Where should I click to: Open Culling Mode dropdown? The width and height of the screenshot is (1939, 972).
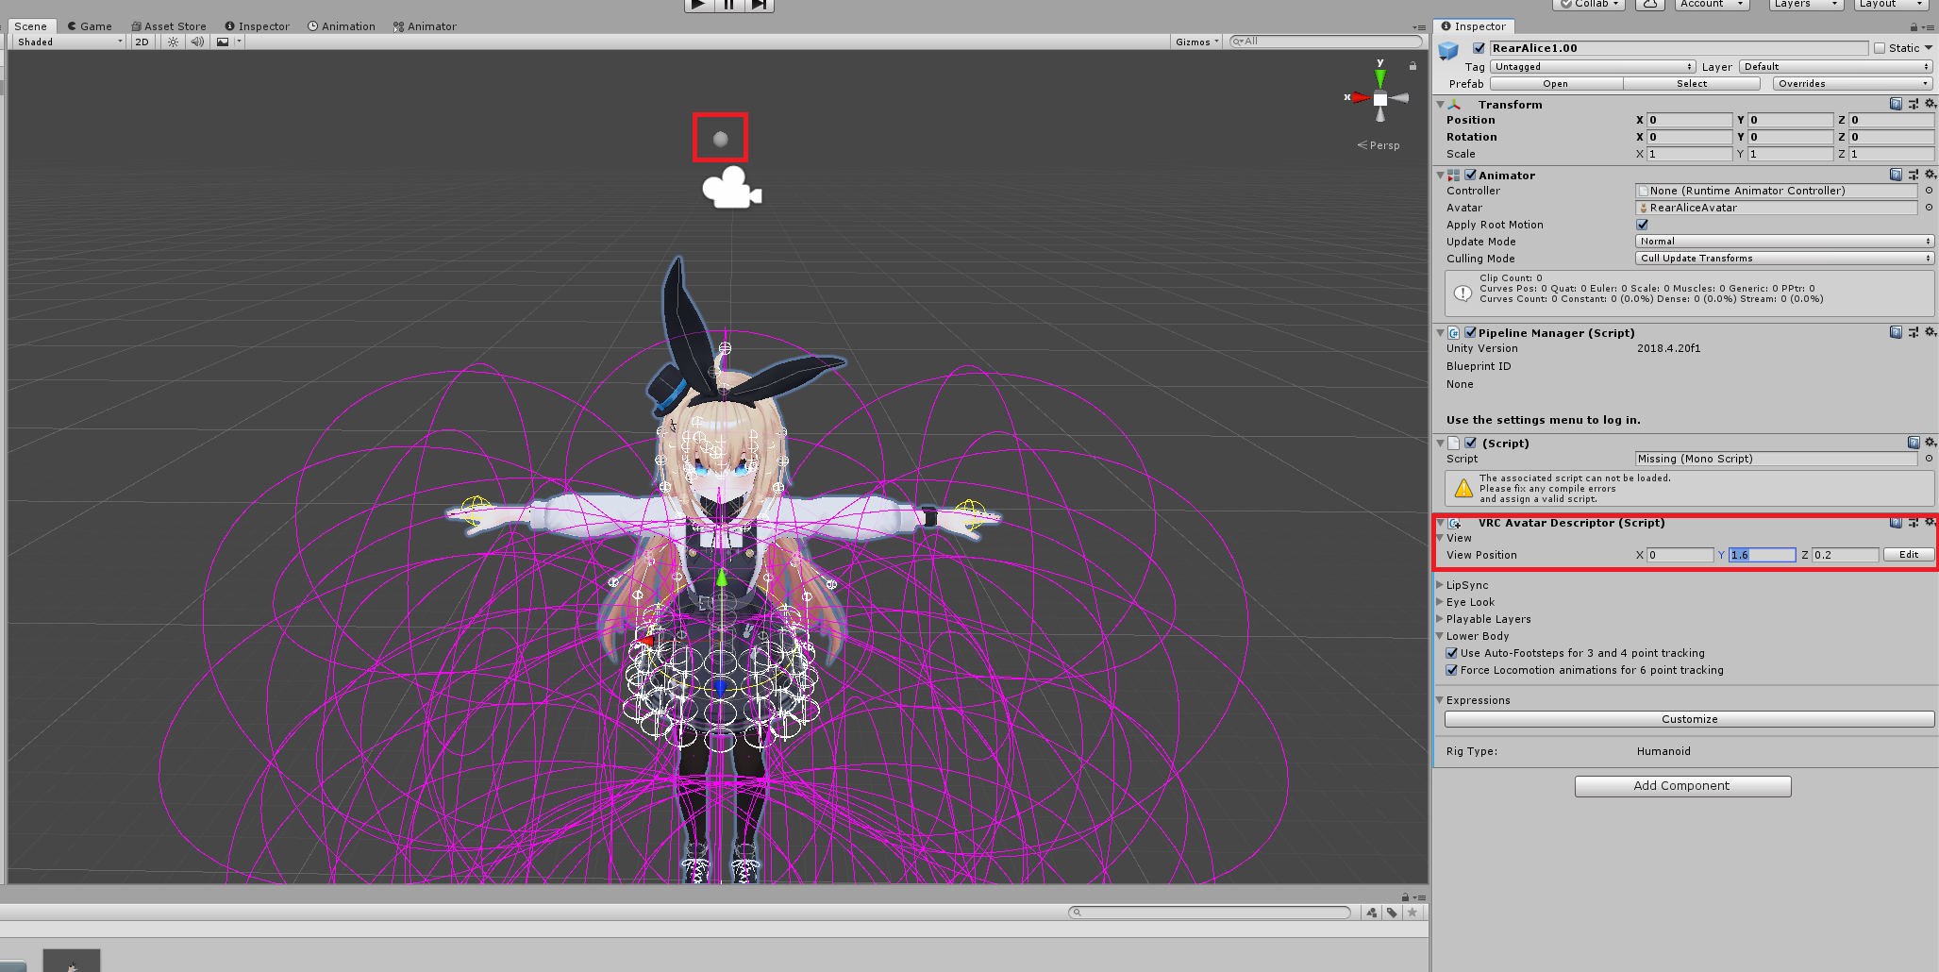point(1784,259)
